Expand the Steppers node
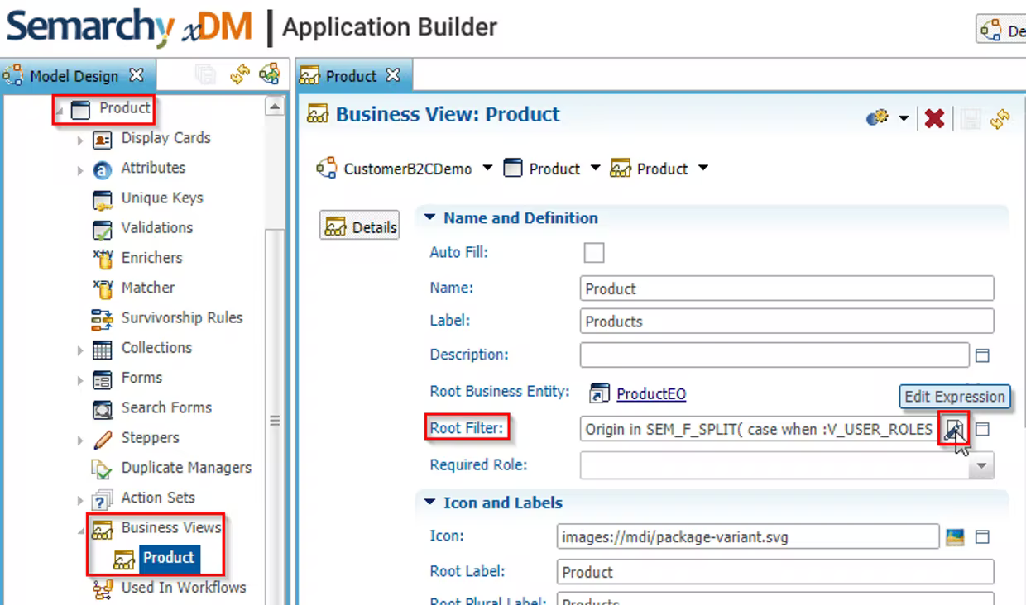 80,441
